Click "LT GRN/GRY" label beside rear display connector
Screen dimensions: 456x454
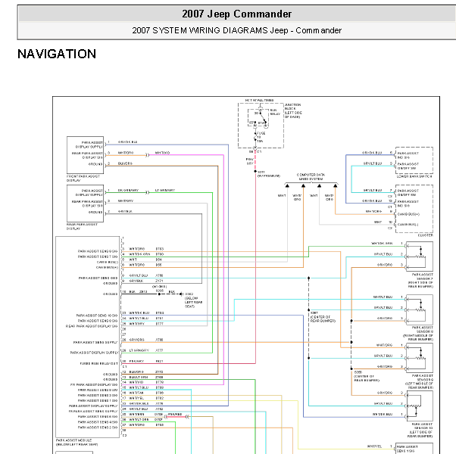(165, 190)
